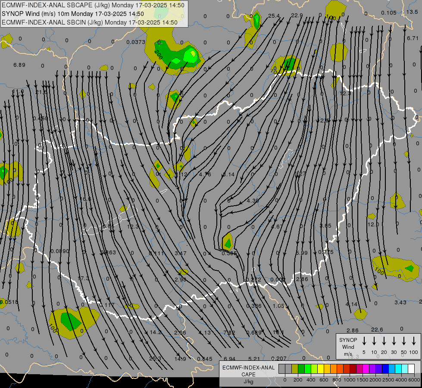The image size is (422, 388).
Task: Click the '6.89' value on the map
Action: [x=19, y=65]
